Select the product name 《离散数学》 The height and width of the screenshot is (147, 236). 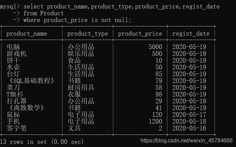[27, 108]
